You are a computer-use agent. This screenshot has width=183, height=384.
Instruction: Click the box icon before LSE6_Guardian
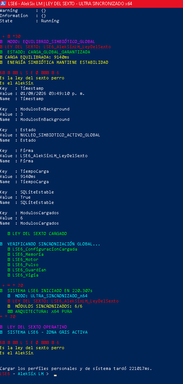pyautogui.click(x=9, y=270)
